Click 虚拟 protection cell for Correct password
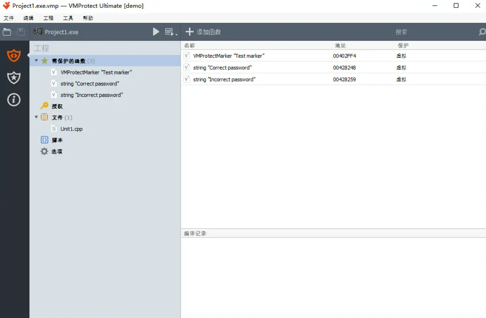This screenshot has width=486, height=318. 401,67
